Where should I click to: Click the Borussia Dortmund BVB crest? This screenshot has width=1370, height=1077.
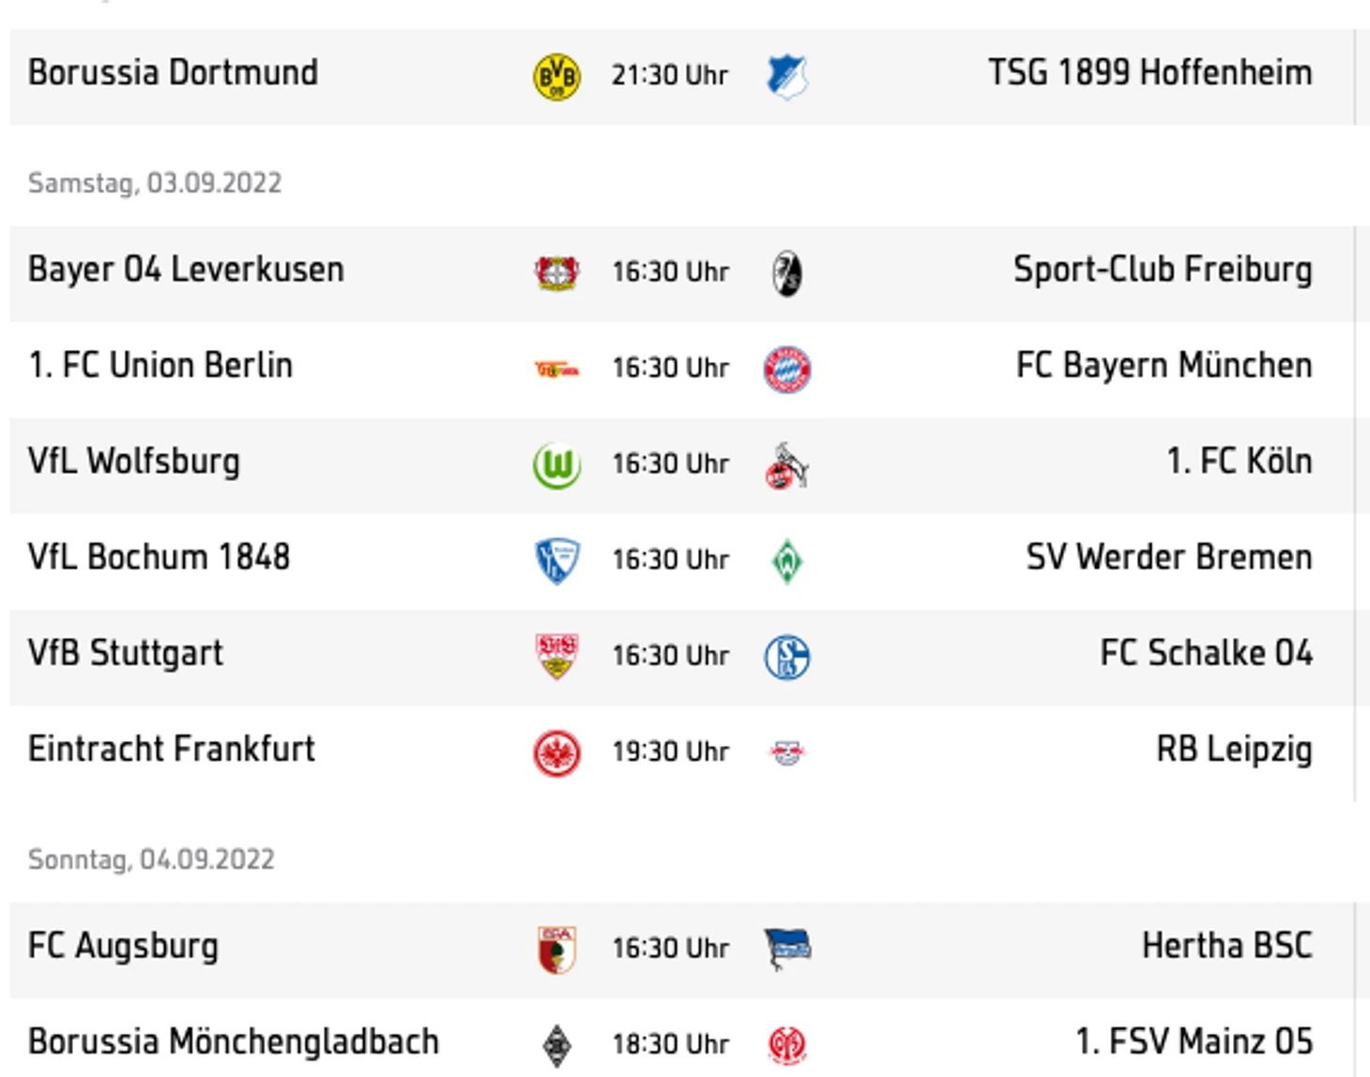556,76
